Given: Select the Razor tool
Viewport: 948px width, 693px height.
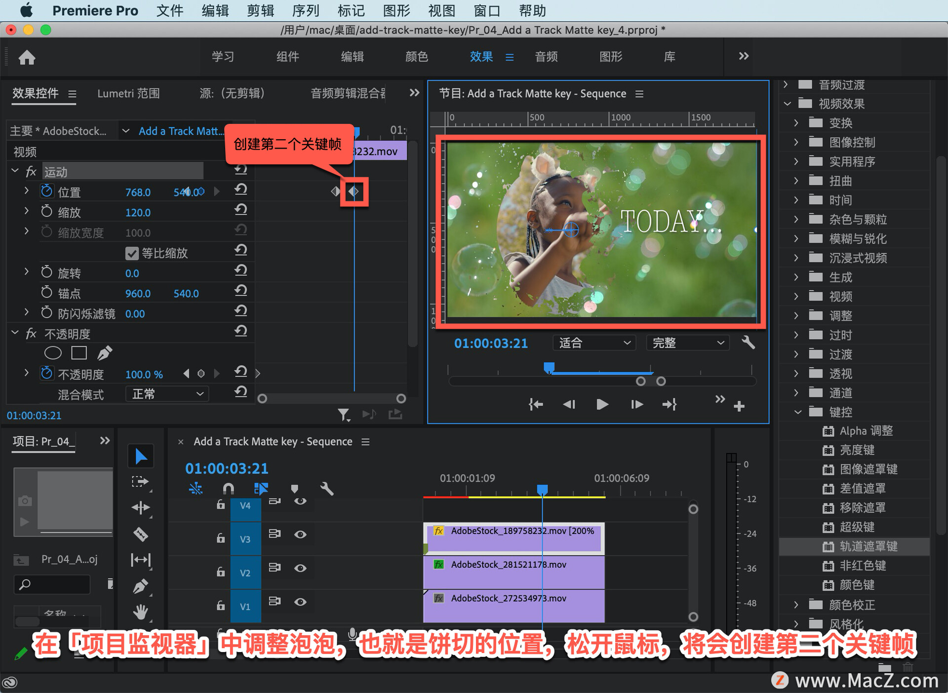Looking at the screenshot, I should (141, 534).
